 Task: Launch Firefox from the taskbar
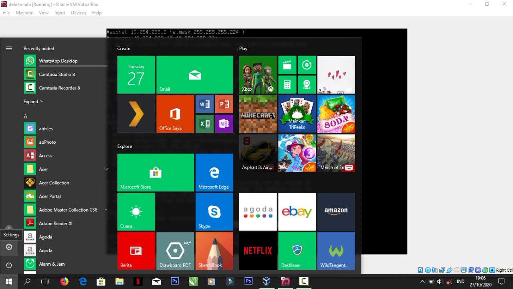point(64,282)
